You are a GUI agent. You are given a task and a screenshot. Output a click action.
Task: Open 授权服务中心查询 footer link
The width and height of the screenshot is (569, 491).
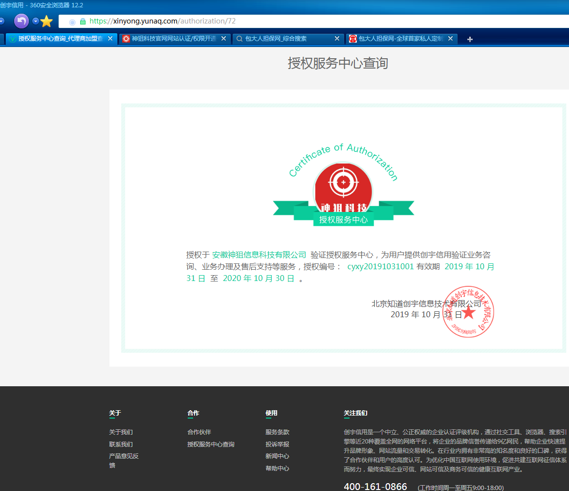click(x=211, y=444)
